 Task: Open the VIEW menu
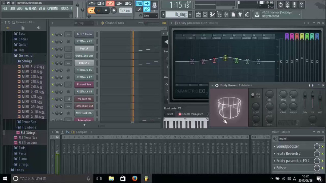click(42, 8)
